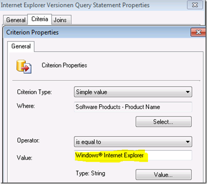Click the Criterion Properties heading text
This screenshot has height=184, width=207.
point(64,65)
